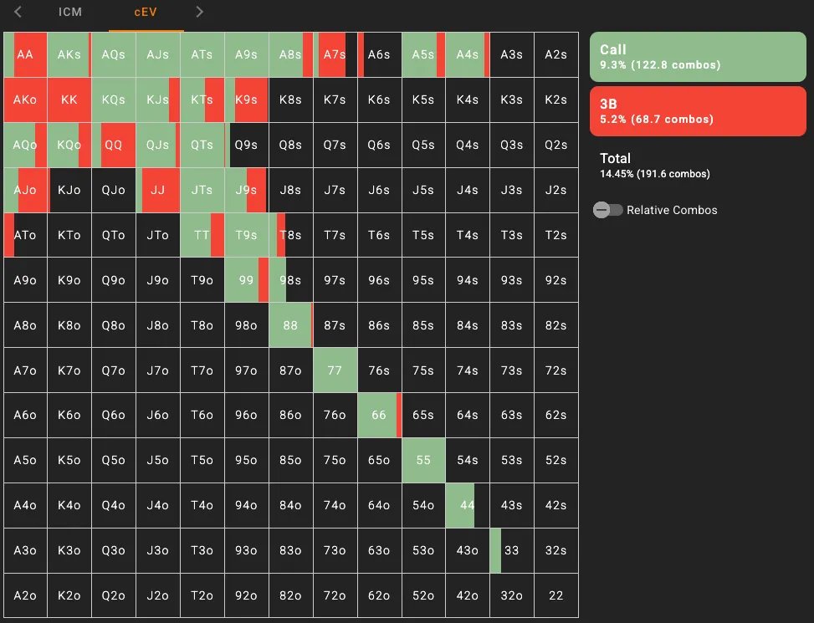Click the T9s hand cell
The width and height of the screenshot is (814, 623).
coord(246,235)
